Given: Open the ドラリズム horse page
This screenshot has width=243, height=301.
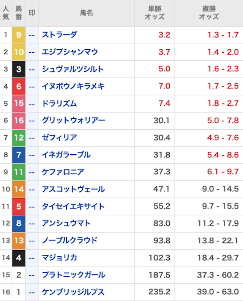Looking at the screenshot, I should point(59,103).
